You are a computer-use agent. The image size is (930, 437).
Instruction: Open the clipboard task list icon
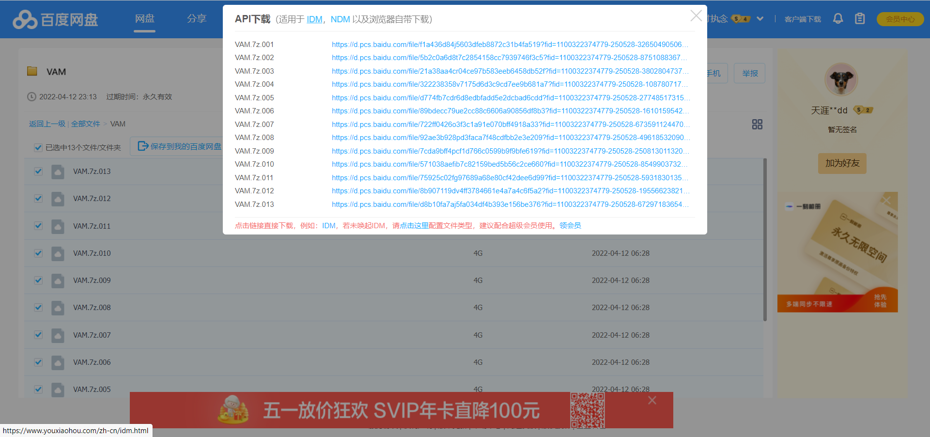pos(860,19)
